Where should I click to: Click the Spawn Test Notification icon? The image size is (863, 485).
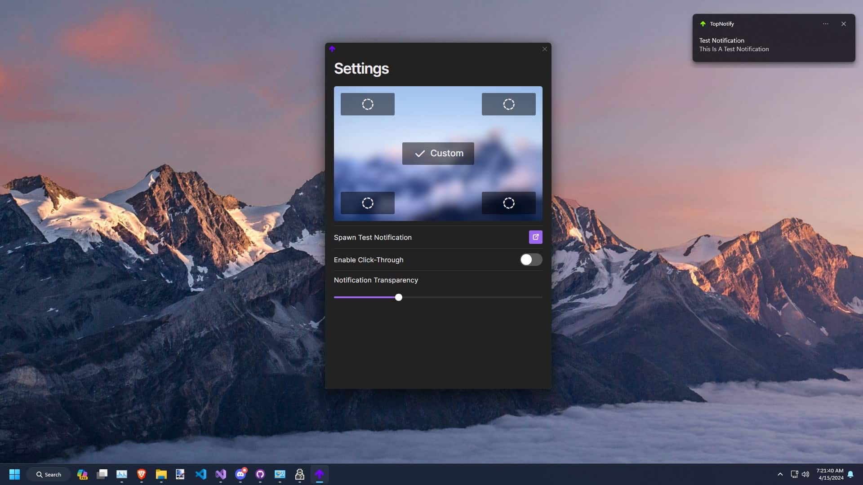[535, 237]
